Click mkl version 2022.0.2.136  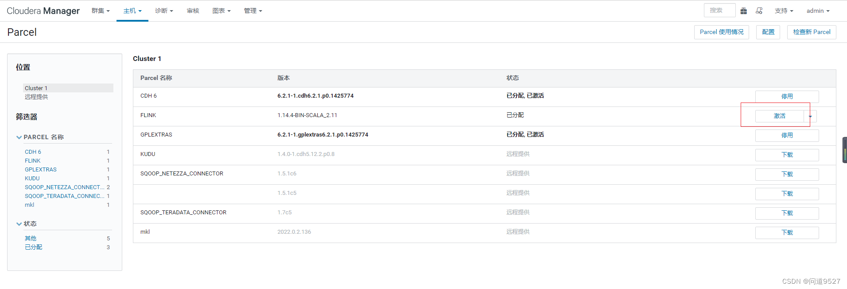[x=294, y=232]
